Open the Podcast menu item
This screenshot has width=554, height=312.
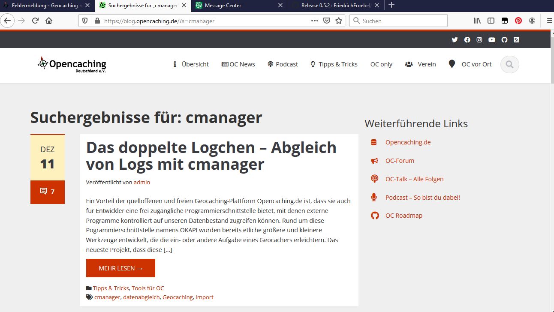tap(283, 64)
